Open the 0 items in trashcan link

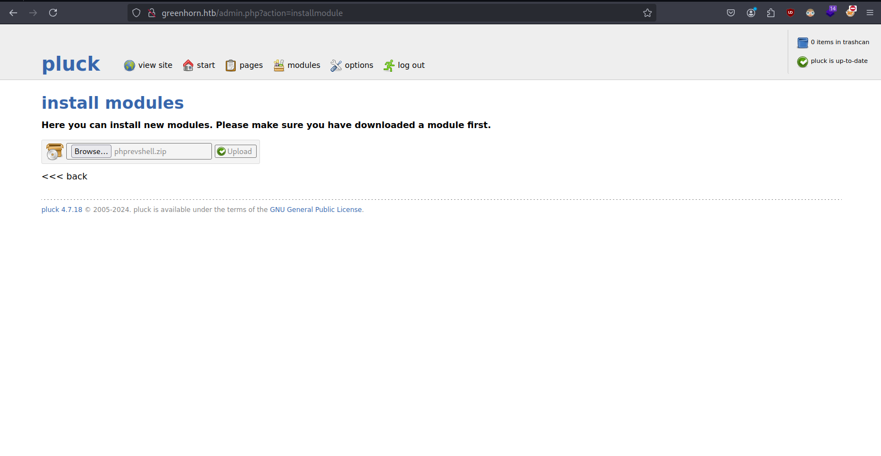(840, 42)
